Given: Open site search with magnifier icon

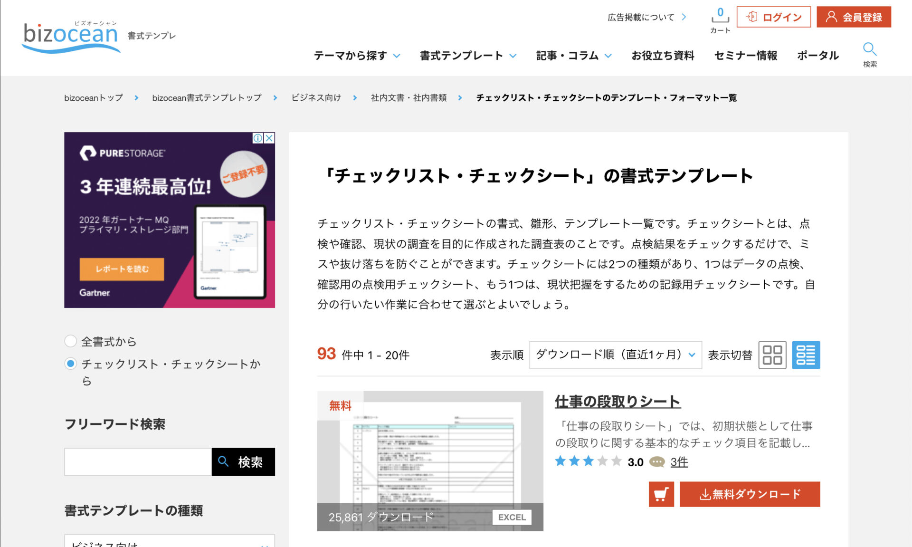Looking at the screenshot, I should 870,50.
